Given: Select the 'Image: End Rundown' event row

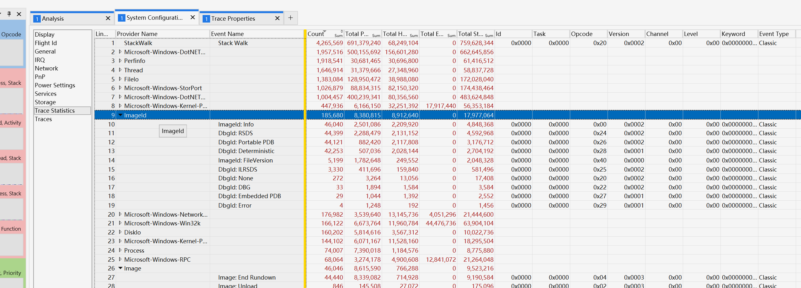Looking at the screenshot, I should tap(448, 277).
